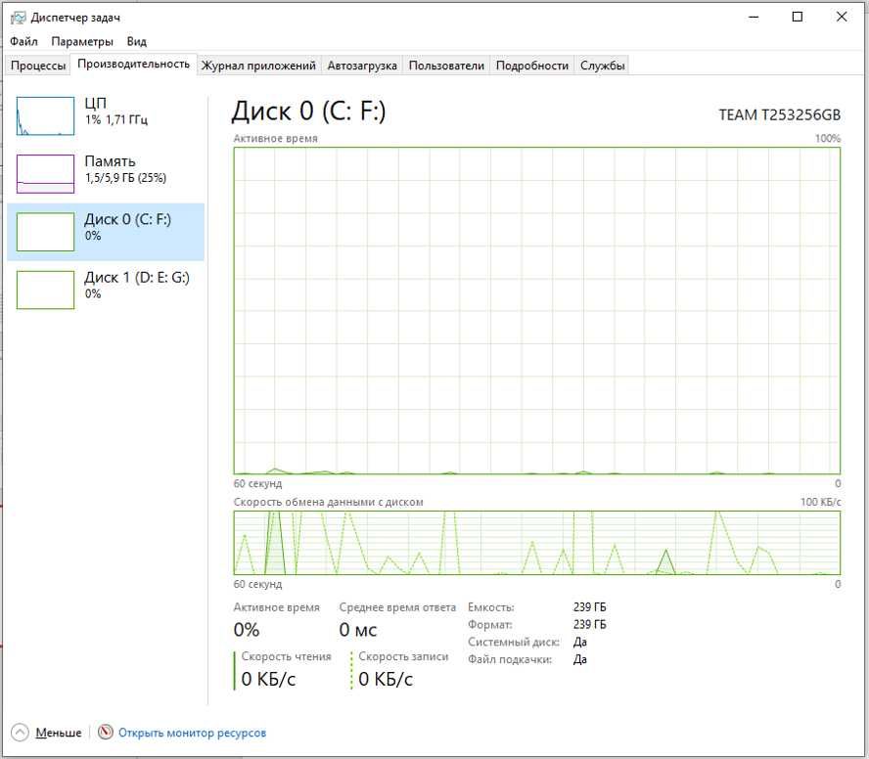Click the Активное время large graph
The image size is (869, 759).
click(537, 311)
